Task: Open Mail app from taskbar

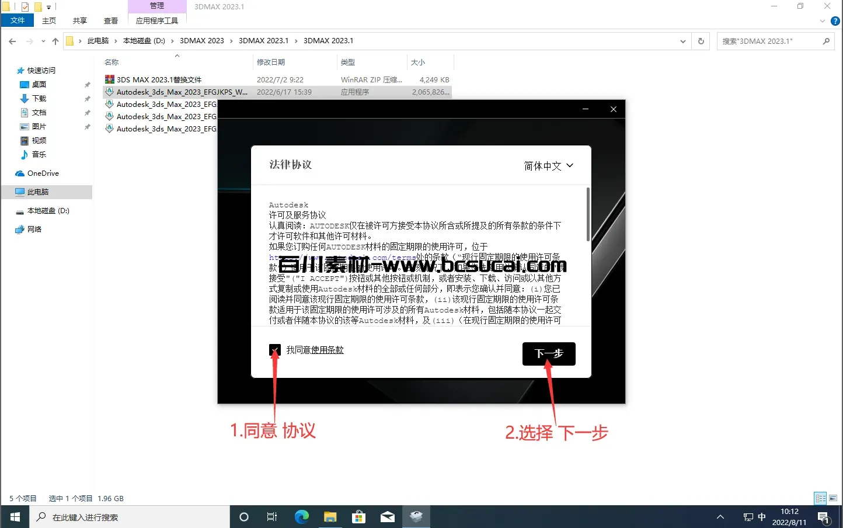Action: (387, 517)
